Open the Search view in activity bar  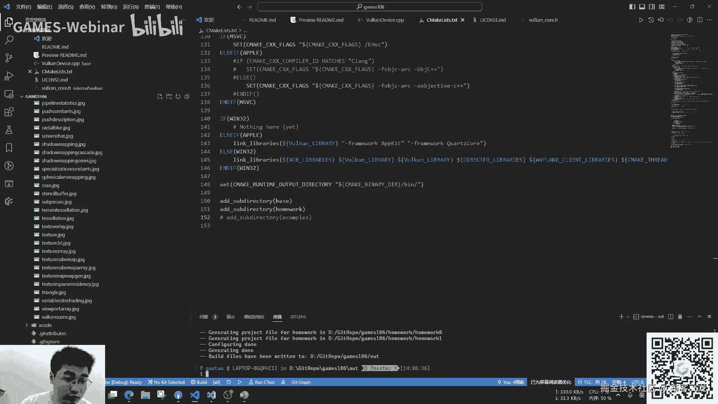9,40
